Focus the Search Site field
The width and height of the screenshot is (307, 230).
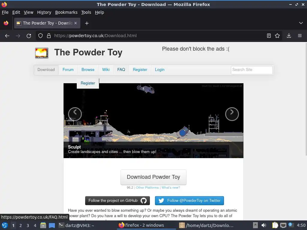coord(252,70)
